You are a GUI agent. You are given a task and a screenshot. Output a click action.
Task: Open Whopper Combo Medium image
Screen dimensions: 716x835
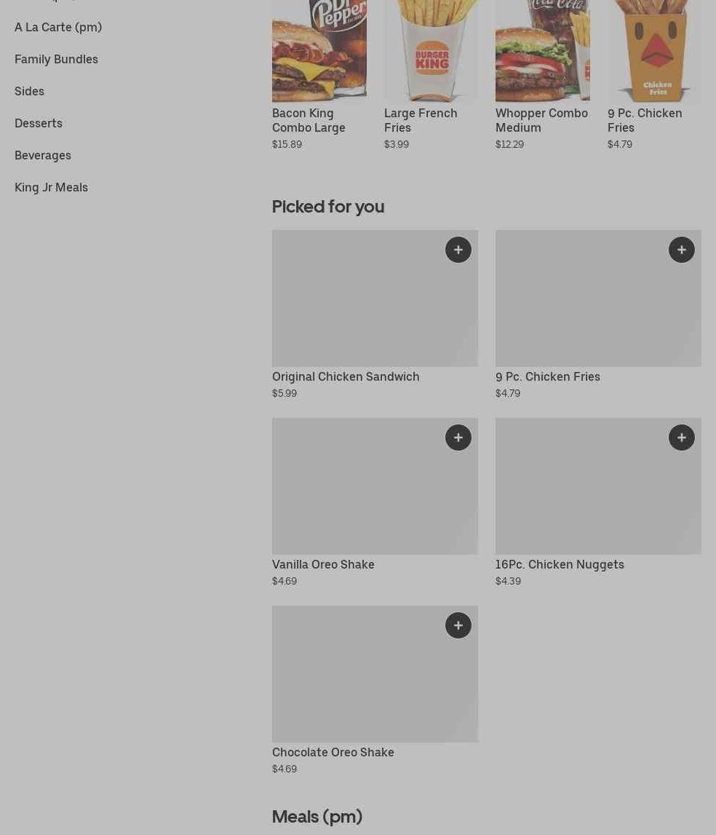[542, 50]
